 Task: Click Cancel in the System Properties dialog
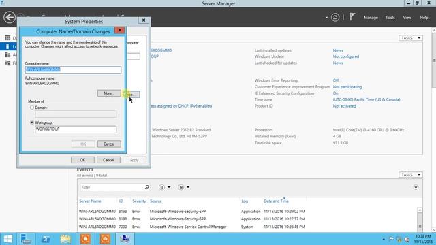(x=108, y=160)
